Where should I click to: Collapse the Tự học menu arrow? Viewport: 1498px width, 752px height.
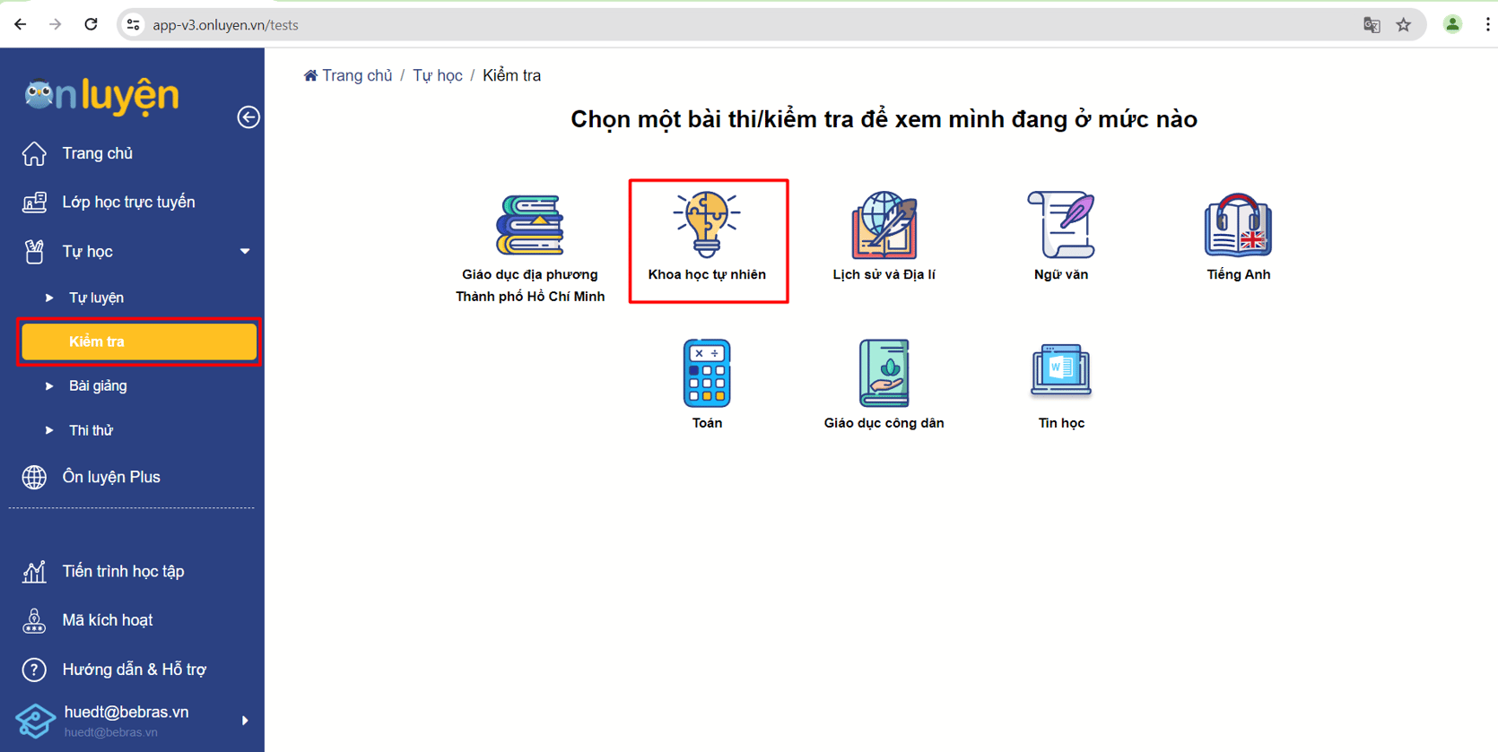pyautogui.click(x=245, y=252)
